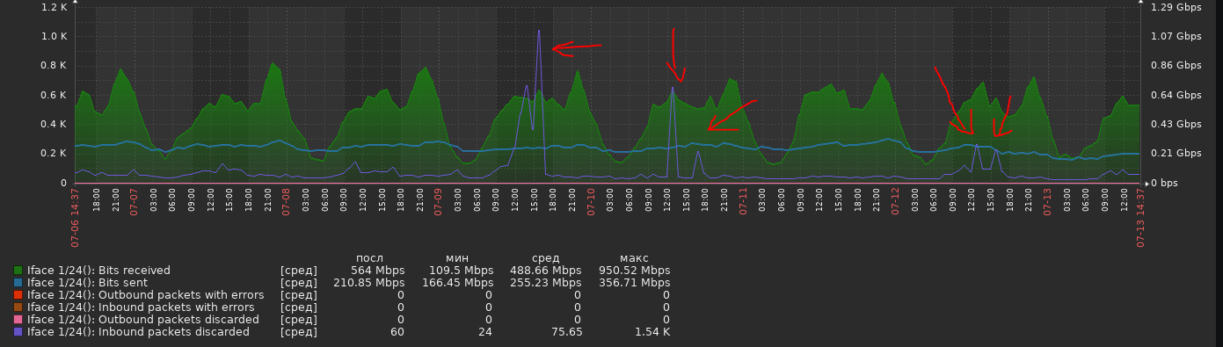
Task: Click the blue Bits sent legend swatch
Action: (18, 283)
